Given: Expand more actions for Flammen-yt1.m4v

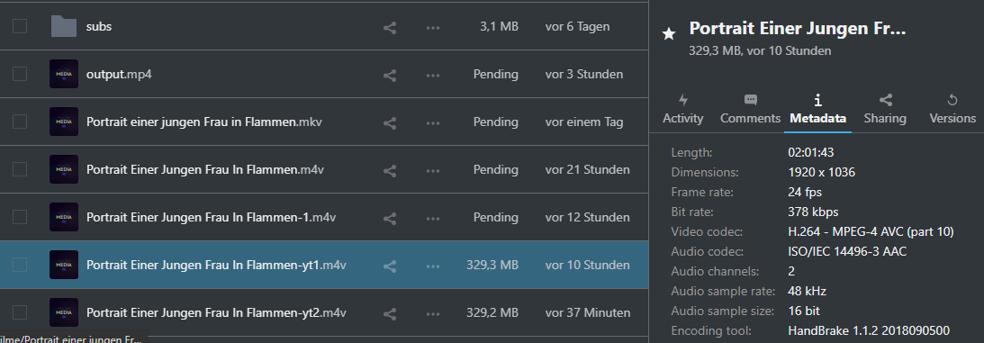Looking at the screenshot, I should pyautogui.click(x=432, y=266).
